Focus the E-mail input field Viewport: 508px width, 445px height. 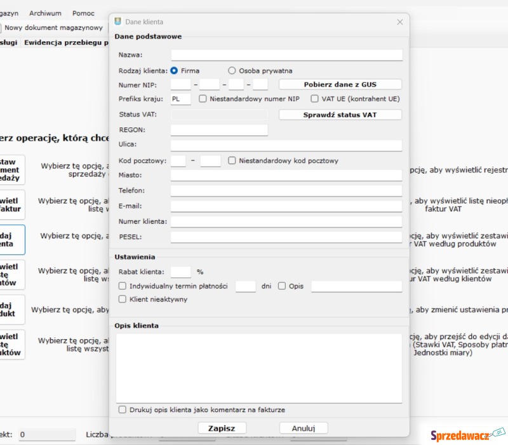pyautogui.click(x=286, y=206)
